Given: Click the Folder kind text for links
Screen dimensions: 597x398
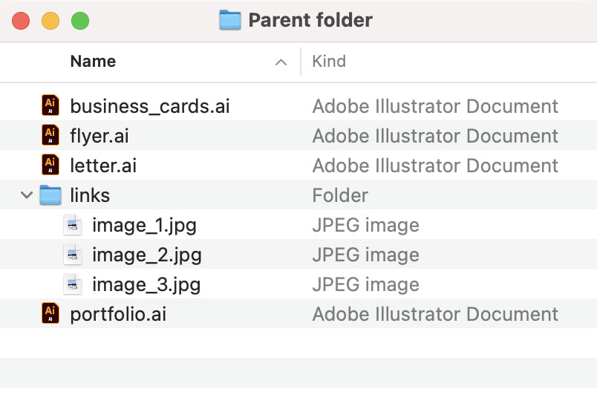Looking at the screenshot, I should tap(340, 195).
